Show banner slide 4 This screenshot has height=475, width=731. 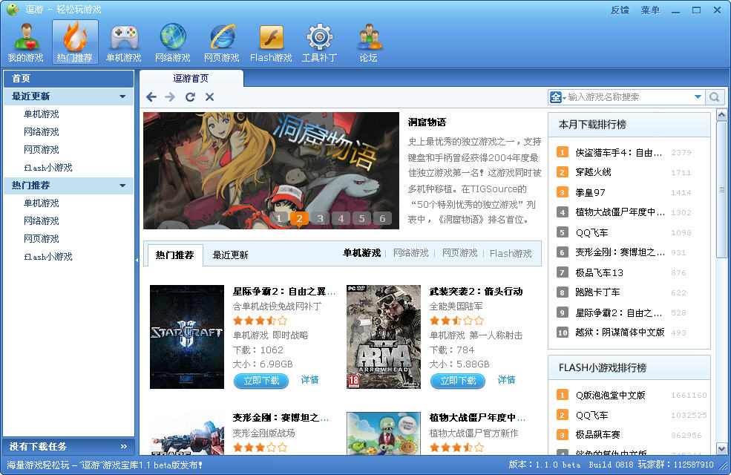click(341, 218)
